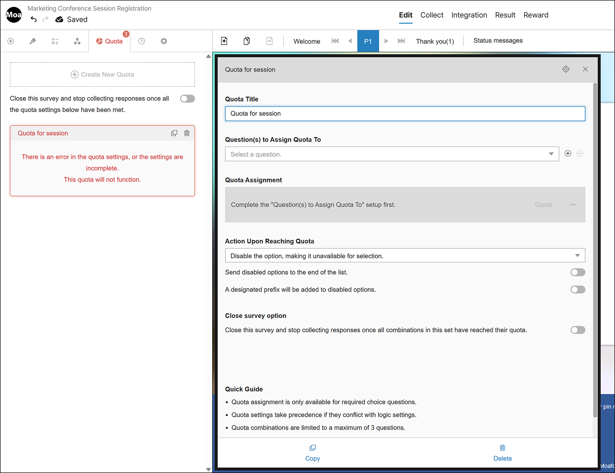This screenshot has width=615, height=473.
Task: Open Status messages
Action: [x=498, y=40]
